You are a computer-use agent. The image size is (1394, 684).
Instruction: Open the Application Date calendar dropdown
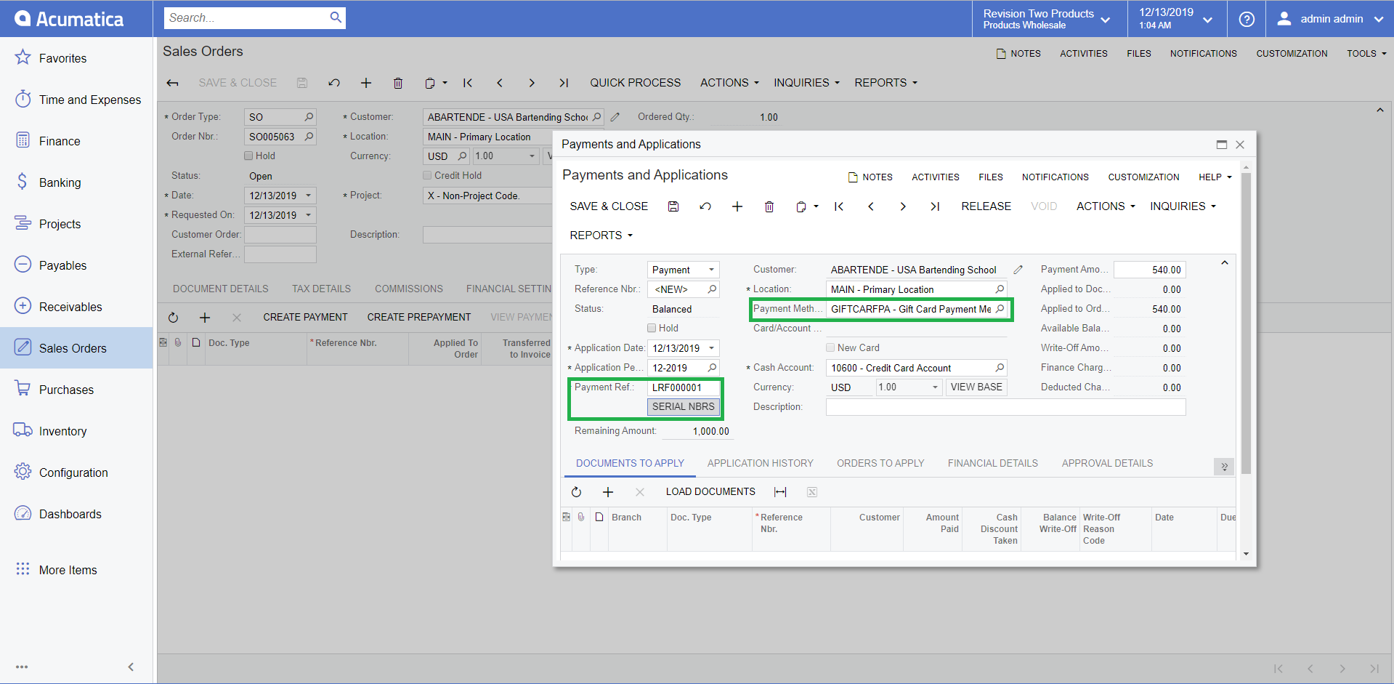tap(711, 348)
